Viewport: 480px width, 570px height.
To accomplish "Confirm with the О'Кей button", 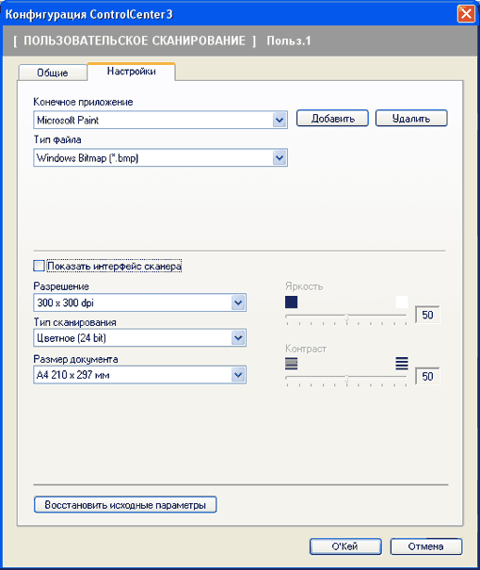I will (345, 546).
